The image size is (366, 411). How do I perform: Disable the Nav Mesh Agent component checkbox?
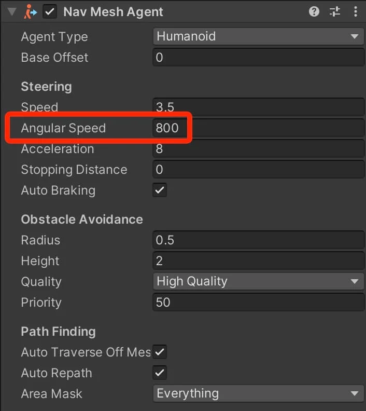tap(50, 11)
